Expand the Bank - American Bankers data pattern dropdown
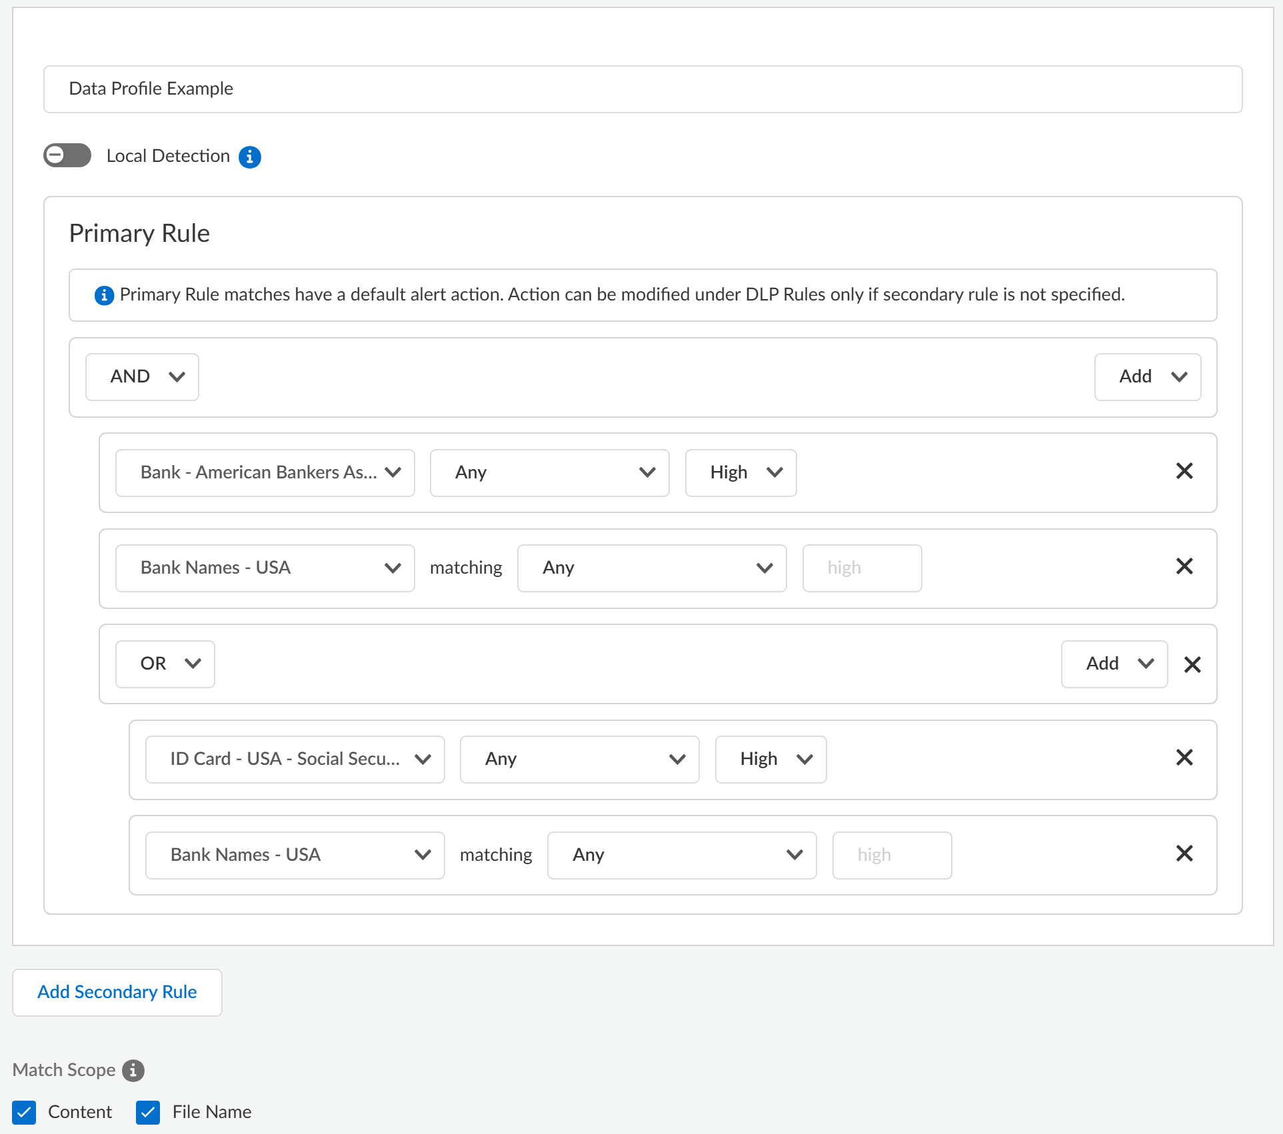This screenshot has width=1283, height=1134. [265, 473]
